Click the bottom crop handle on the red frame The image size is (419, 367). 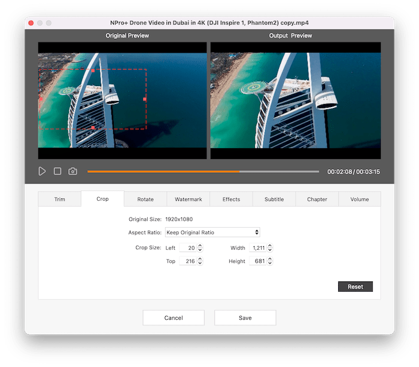93,128
